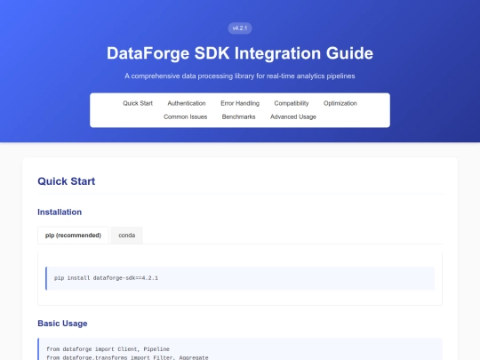Click the Installation subheading

click(x=60, y=212)
